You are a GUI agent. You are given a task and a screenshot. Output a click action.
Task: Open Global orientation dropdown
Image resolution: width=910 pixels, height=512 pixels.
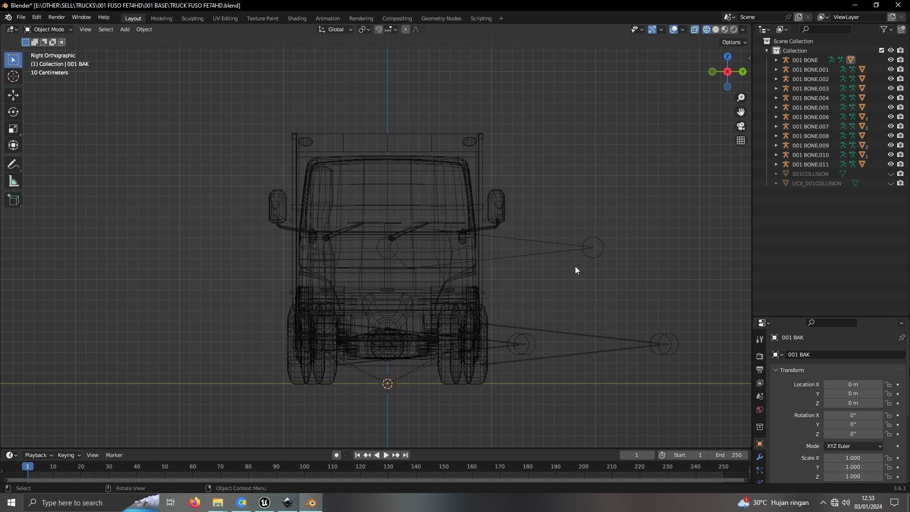pos(335,29)
